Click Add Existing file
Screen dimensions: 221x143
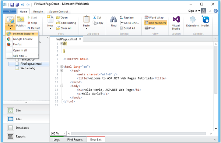click(66, 23)
